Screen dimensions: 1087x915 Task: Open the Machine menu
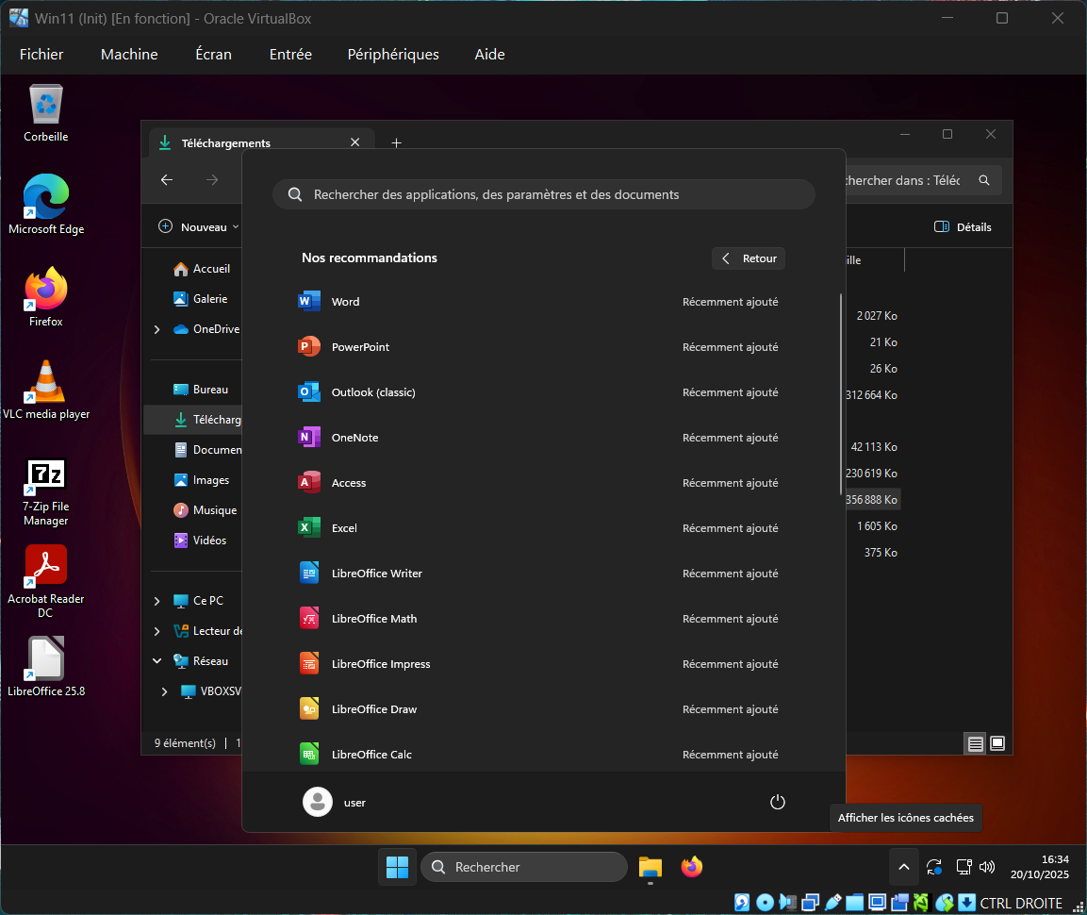pyautogui.click(x=129, y=55)
